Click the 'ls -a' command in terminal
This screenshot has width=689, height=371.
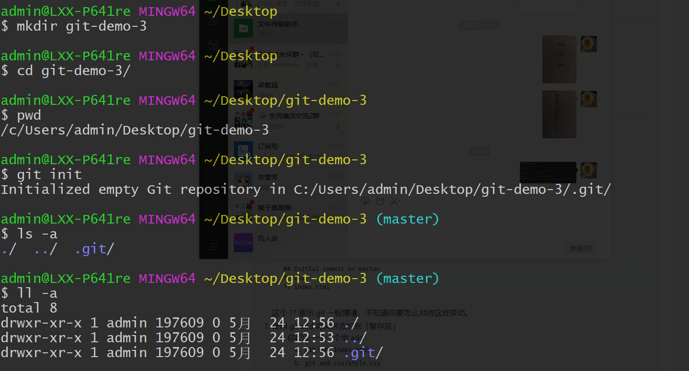[x=37, y=234]
